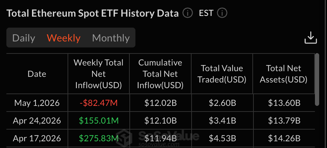Click Total Value Traded column header
This screenshot has width=327, height=148.
click(x=222, y=74)
